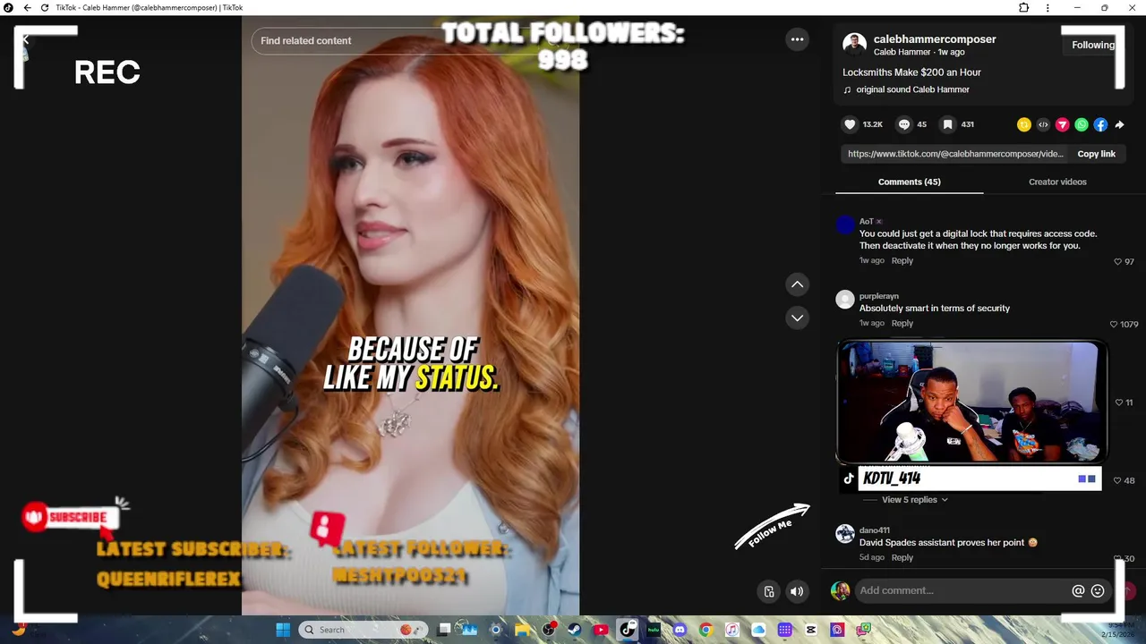Viewport: 1146px width, 644px height.
Task: Go back with the browser back arrow
Action: [27, 8]
